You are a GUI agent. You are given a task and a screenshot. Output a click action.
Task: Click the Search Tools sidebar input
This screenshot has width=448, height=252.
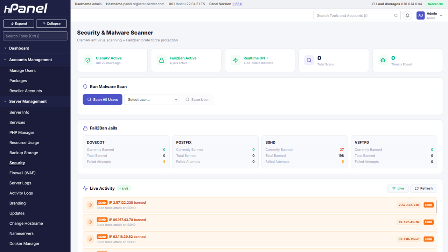[35, 36]
